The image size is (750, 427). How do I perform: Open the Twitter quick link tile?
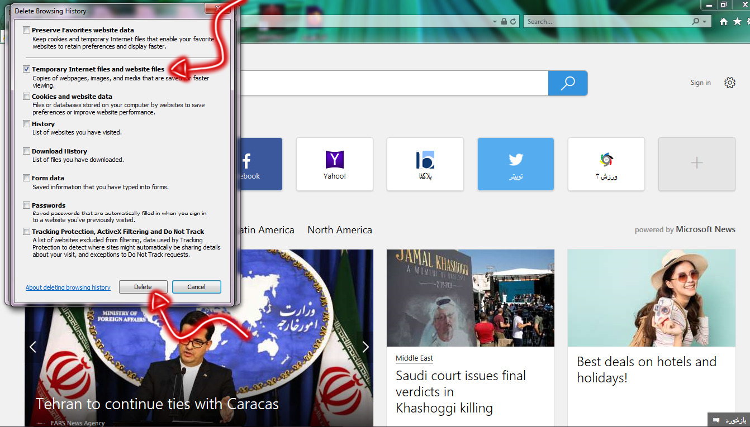(516, 164)
